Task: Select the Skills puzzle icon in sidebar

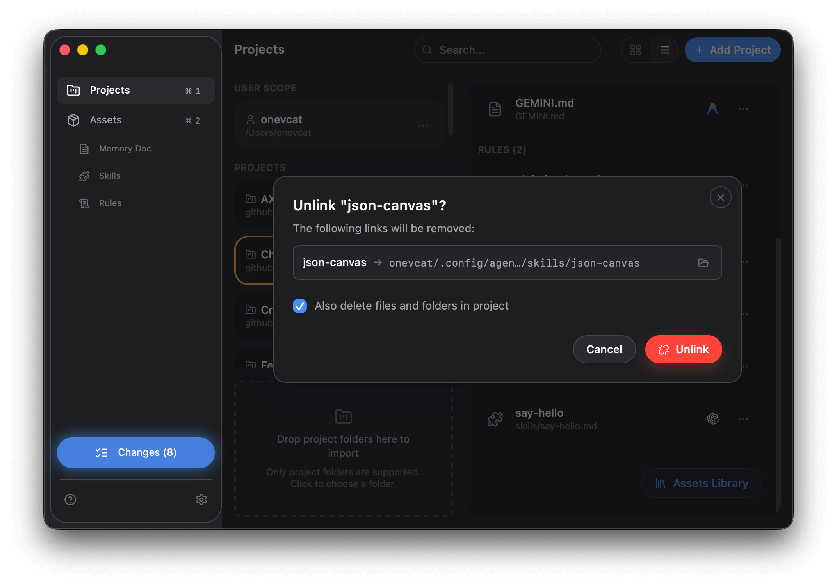Action: (84, 176)
